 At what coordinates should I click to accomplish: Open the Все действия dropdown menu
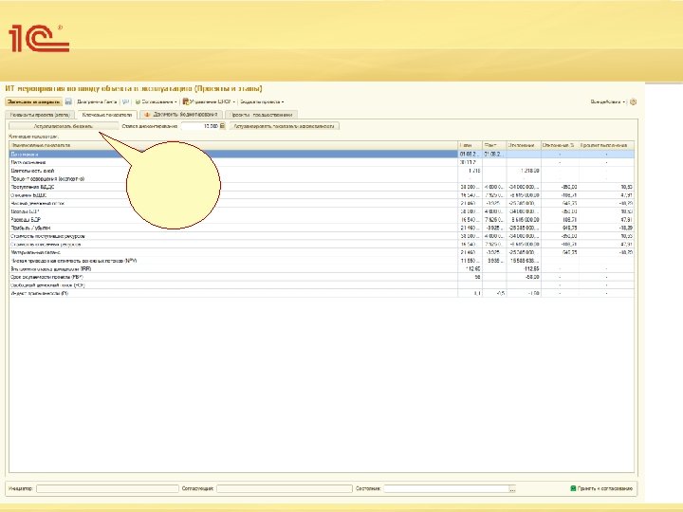(607, 101)
